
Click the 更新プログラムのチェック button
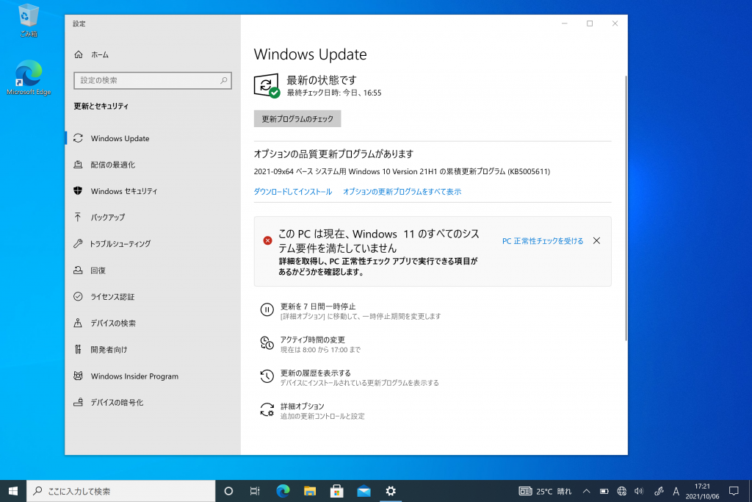click(297, 119)
